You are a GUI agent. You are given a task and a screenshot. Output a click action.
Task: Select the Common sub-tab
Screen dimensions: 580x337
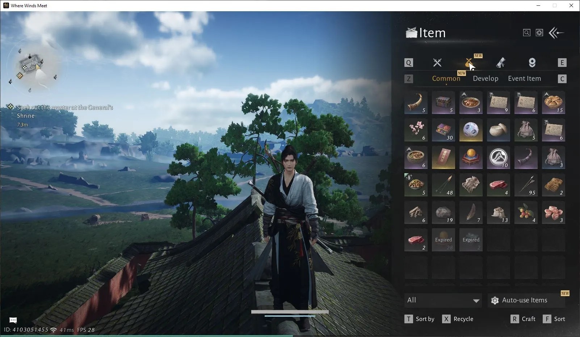pyautogui.click(x=446, y=78)
